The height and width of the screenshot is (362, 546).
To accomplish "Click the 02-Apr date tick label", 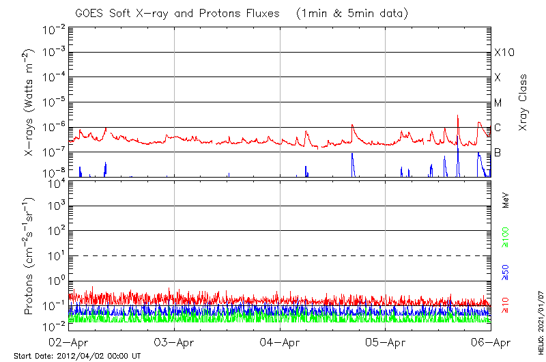I will [x=69, y=343].
